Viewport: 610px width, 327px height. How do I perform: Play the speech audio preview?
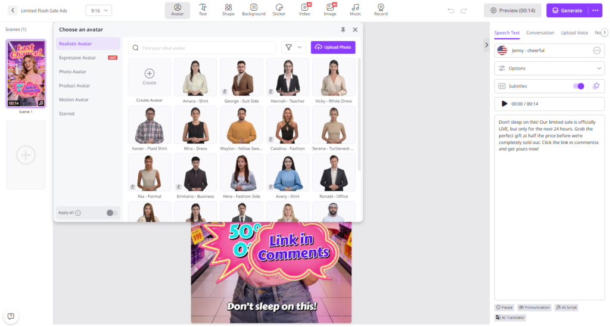pyautogui.click(x=505, y=104)
